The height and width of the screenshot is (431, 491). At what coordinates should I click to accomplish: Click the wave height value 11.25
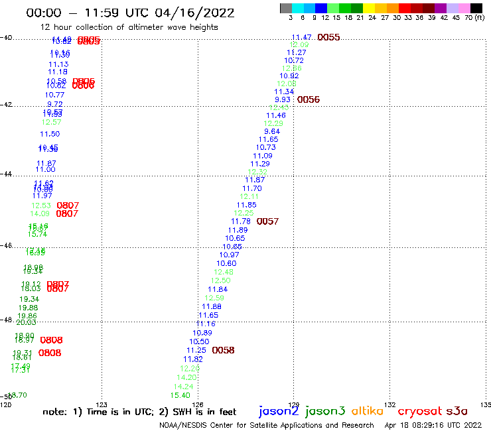196,350
